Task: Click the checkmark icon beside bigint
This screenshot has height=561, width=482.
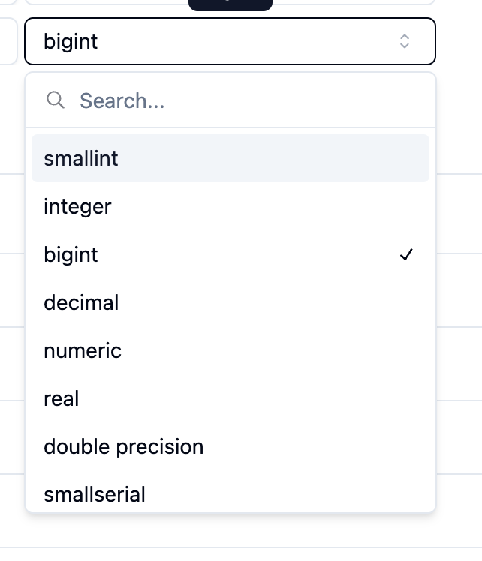Action: click(406, 255)
